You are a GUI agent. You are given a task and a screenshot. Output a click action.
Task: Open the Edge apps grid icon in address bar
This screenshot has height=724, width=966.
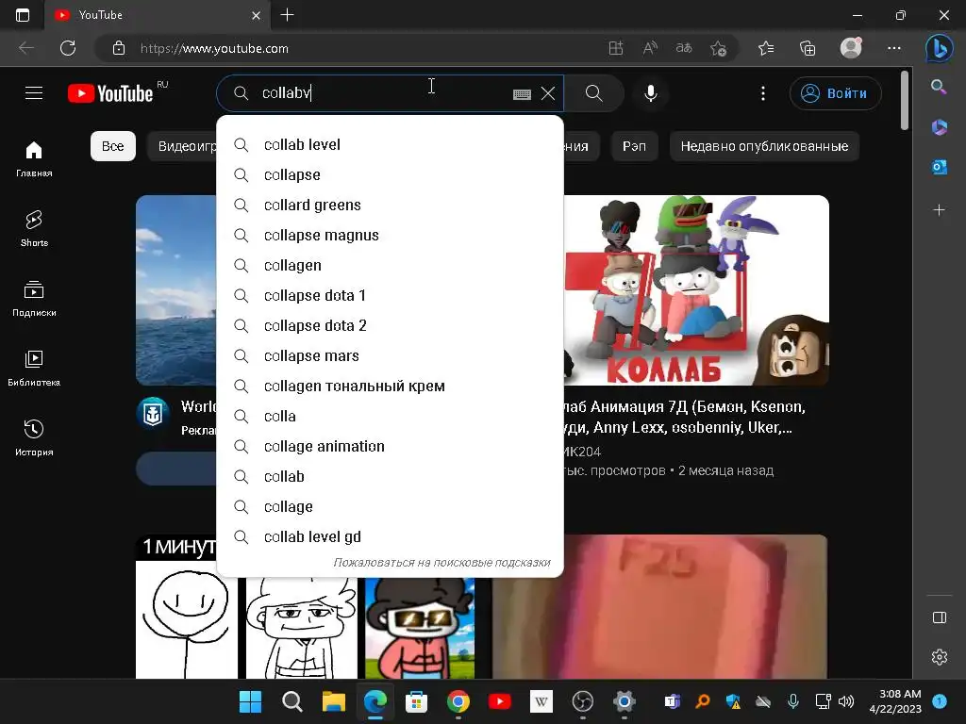tap(616, 48)
